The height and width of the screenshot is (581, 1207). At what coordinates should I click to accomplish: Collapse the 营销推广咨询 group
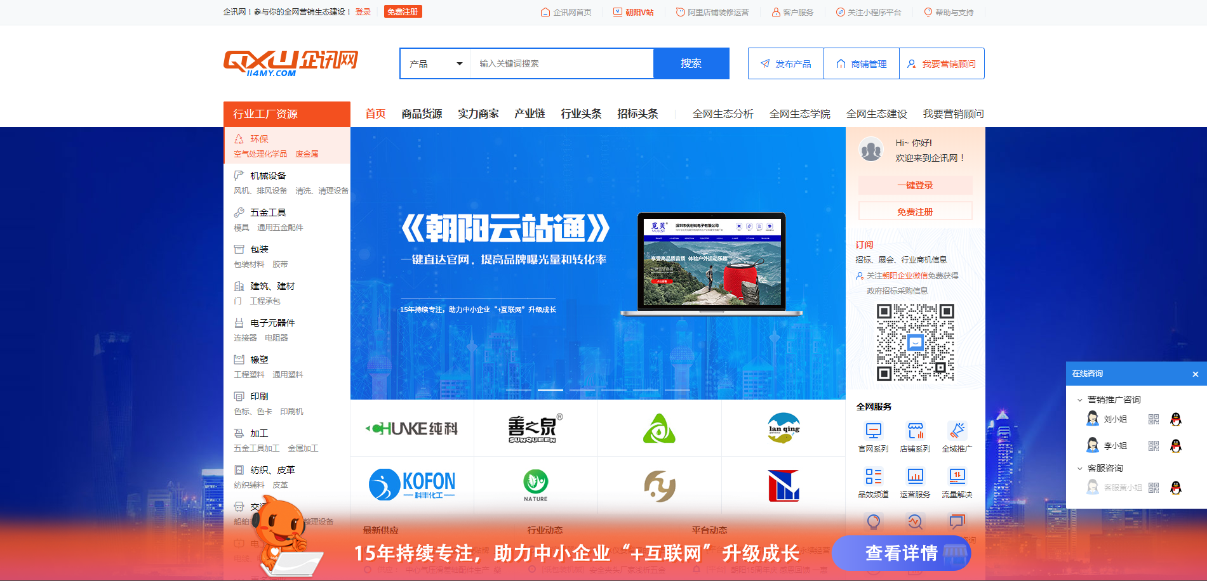1079,399
